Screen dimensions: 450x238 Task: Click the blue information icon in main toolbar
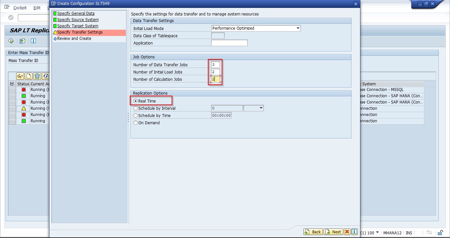[33, 41]
